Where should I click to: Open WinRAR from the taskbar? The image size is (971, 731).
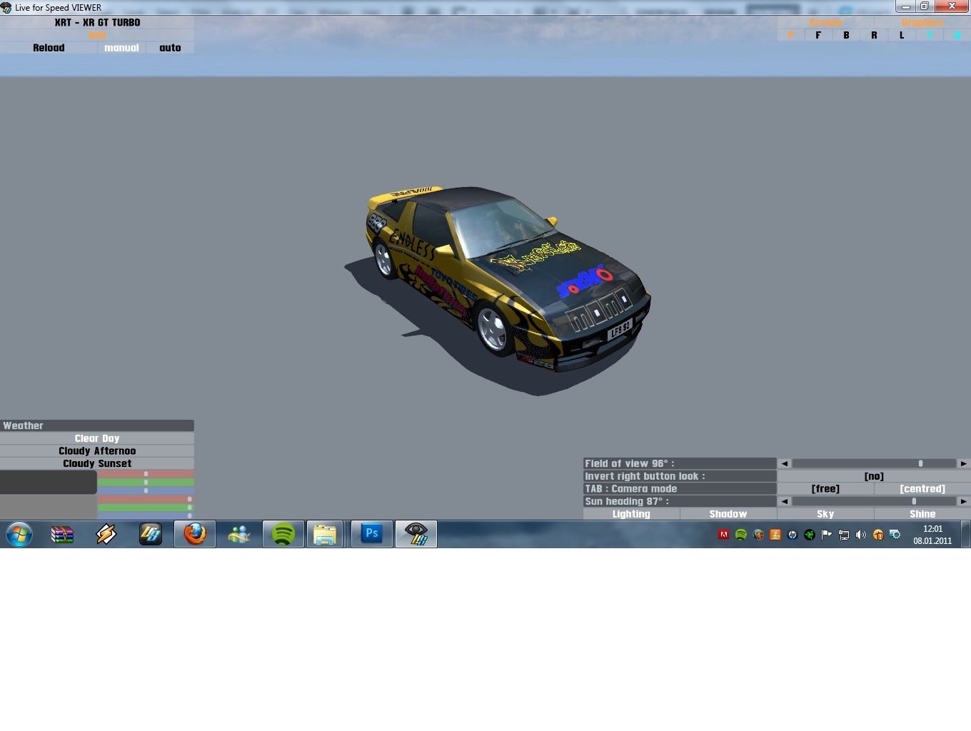click(62, 534)
